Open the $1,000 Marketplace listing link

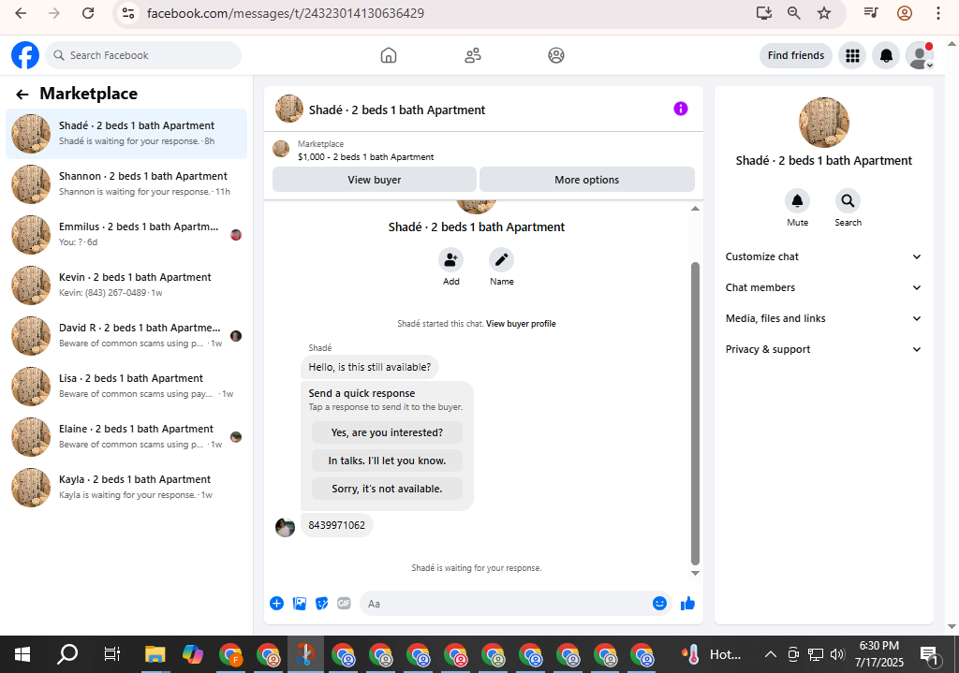[366, 156]
